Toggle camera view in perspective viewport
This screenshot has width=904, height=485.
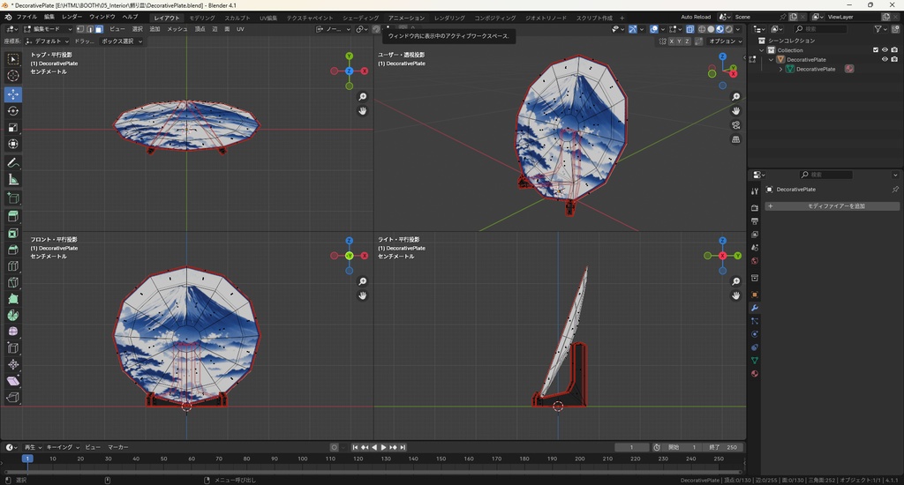click(736, 125)
